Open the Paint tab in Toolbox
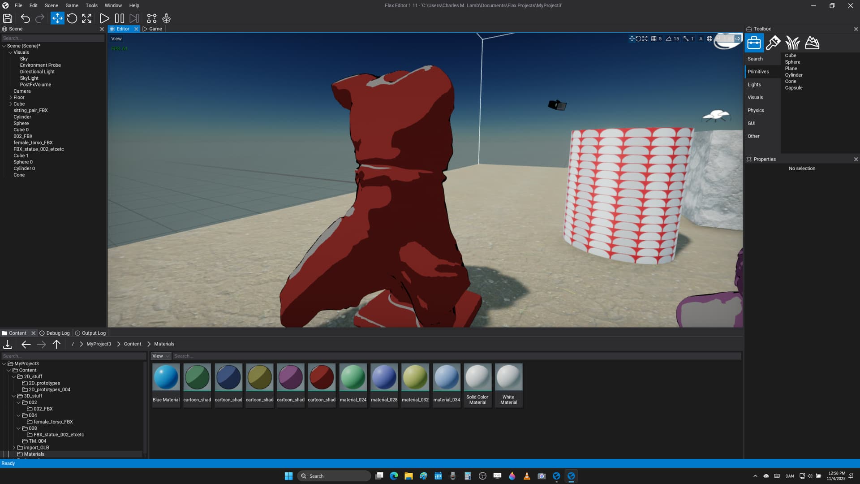 773,43
